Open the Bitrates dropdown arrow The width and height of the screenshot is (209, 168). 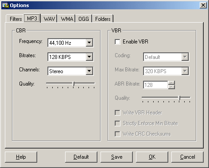tap(89, 57)
